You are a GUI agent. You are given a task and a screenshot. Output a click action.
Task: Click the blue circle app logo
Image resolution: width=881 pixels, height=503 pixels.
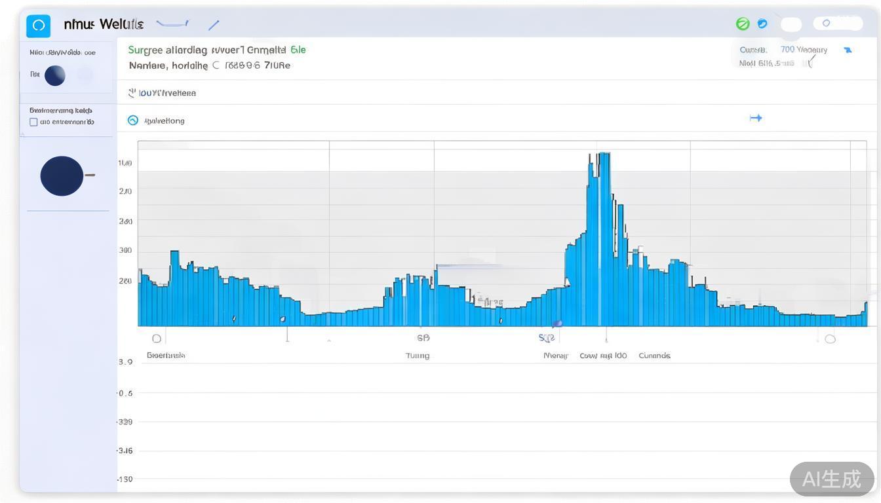click(x=38, y=26)
